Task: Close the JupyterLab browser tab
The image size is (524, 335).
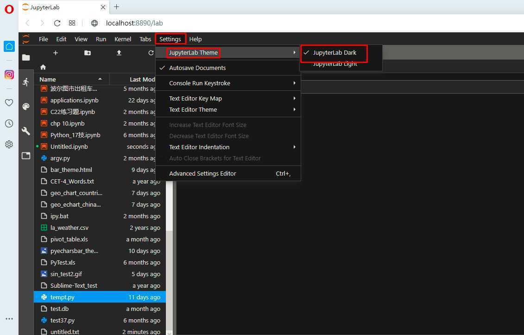Action: (x=103, y=7)
